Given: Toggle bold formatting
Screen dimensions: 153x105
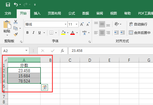Looking at the screenshot, I should tap(27, 33).
